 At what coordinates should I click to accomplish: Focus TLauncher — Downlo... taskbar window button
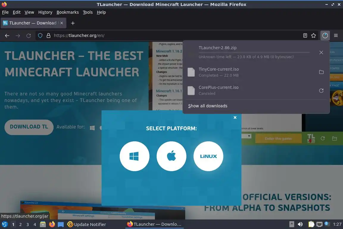(x=155, y=224)
